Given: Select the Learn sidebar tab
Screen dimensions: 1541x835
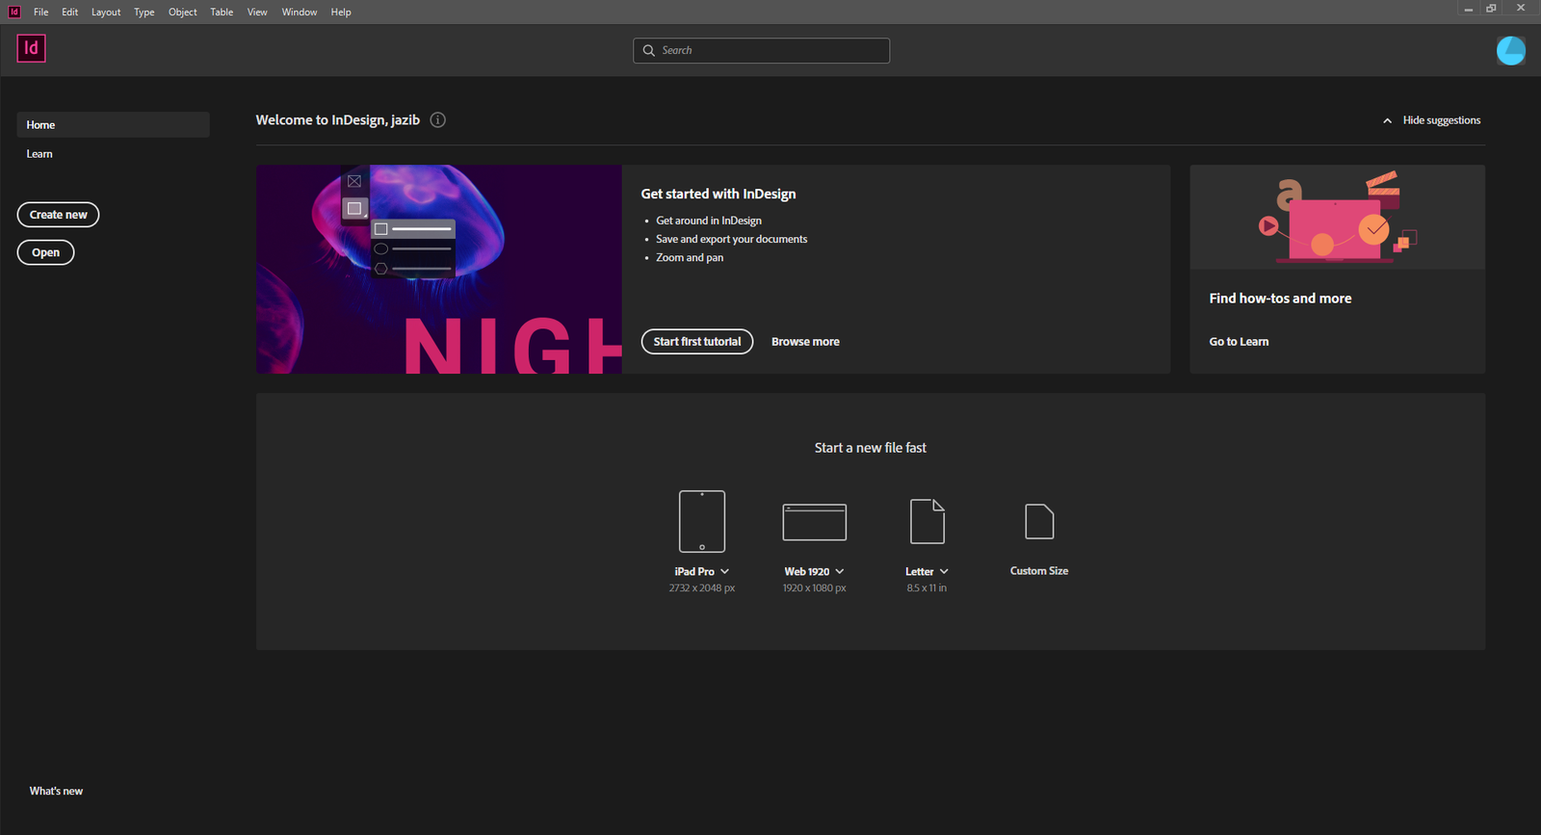Looking at the screenshot, I should click(x=39, y=154).
